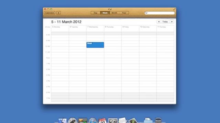The image size is (220, 123).
Task: Open the Downloads folder in Dock
Action: [148, 121]
